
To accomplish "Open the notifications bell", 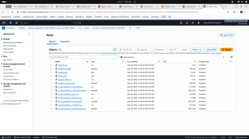I will point(187,23).
